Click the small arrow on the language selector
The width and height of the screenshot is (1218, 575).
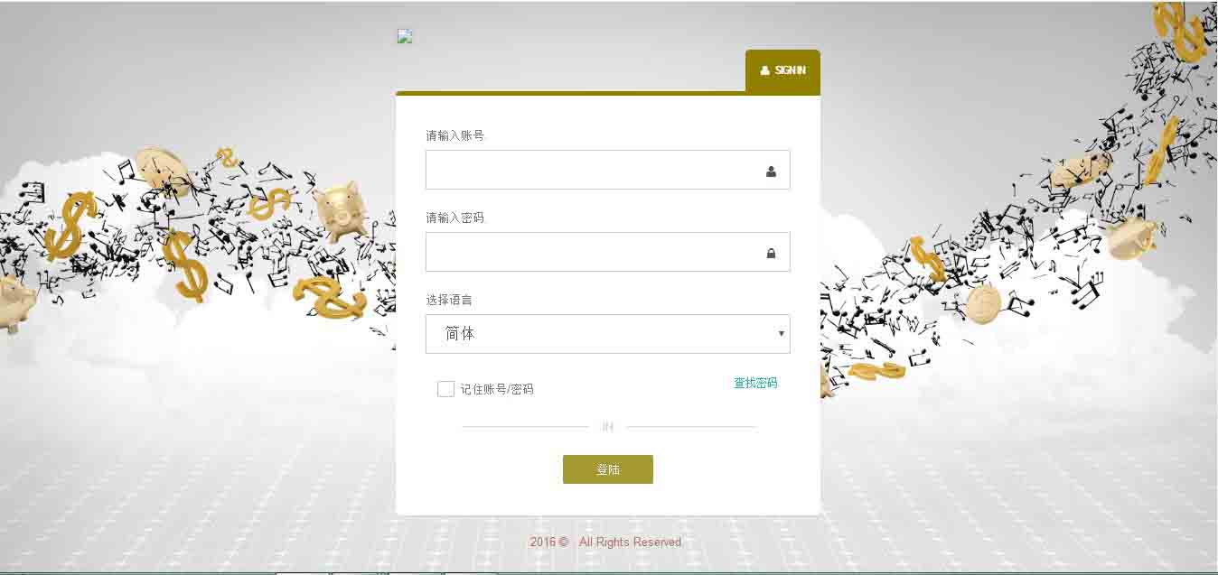pos(782,334)
